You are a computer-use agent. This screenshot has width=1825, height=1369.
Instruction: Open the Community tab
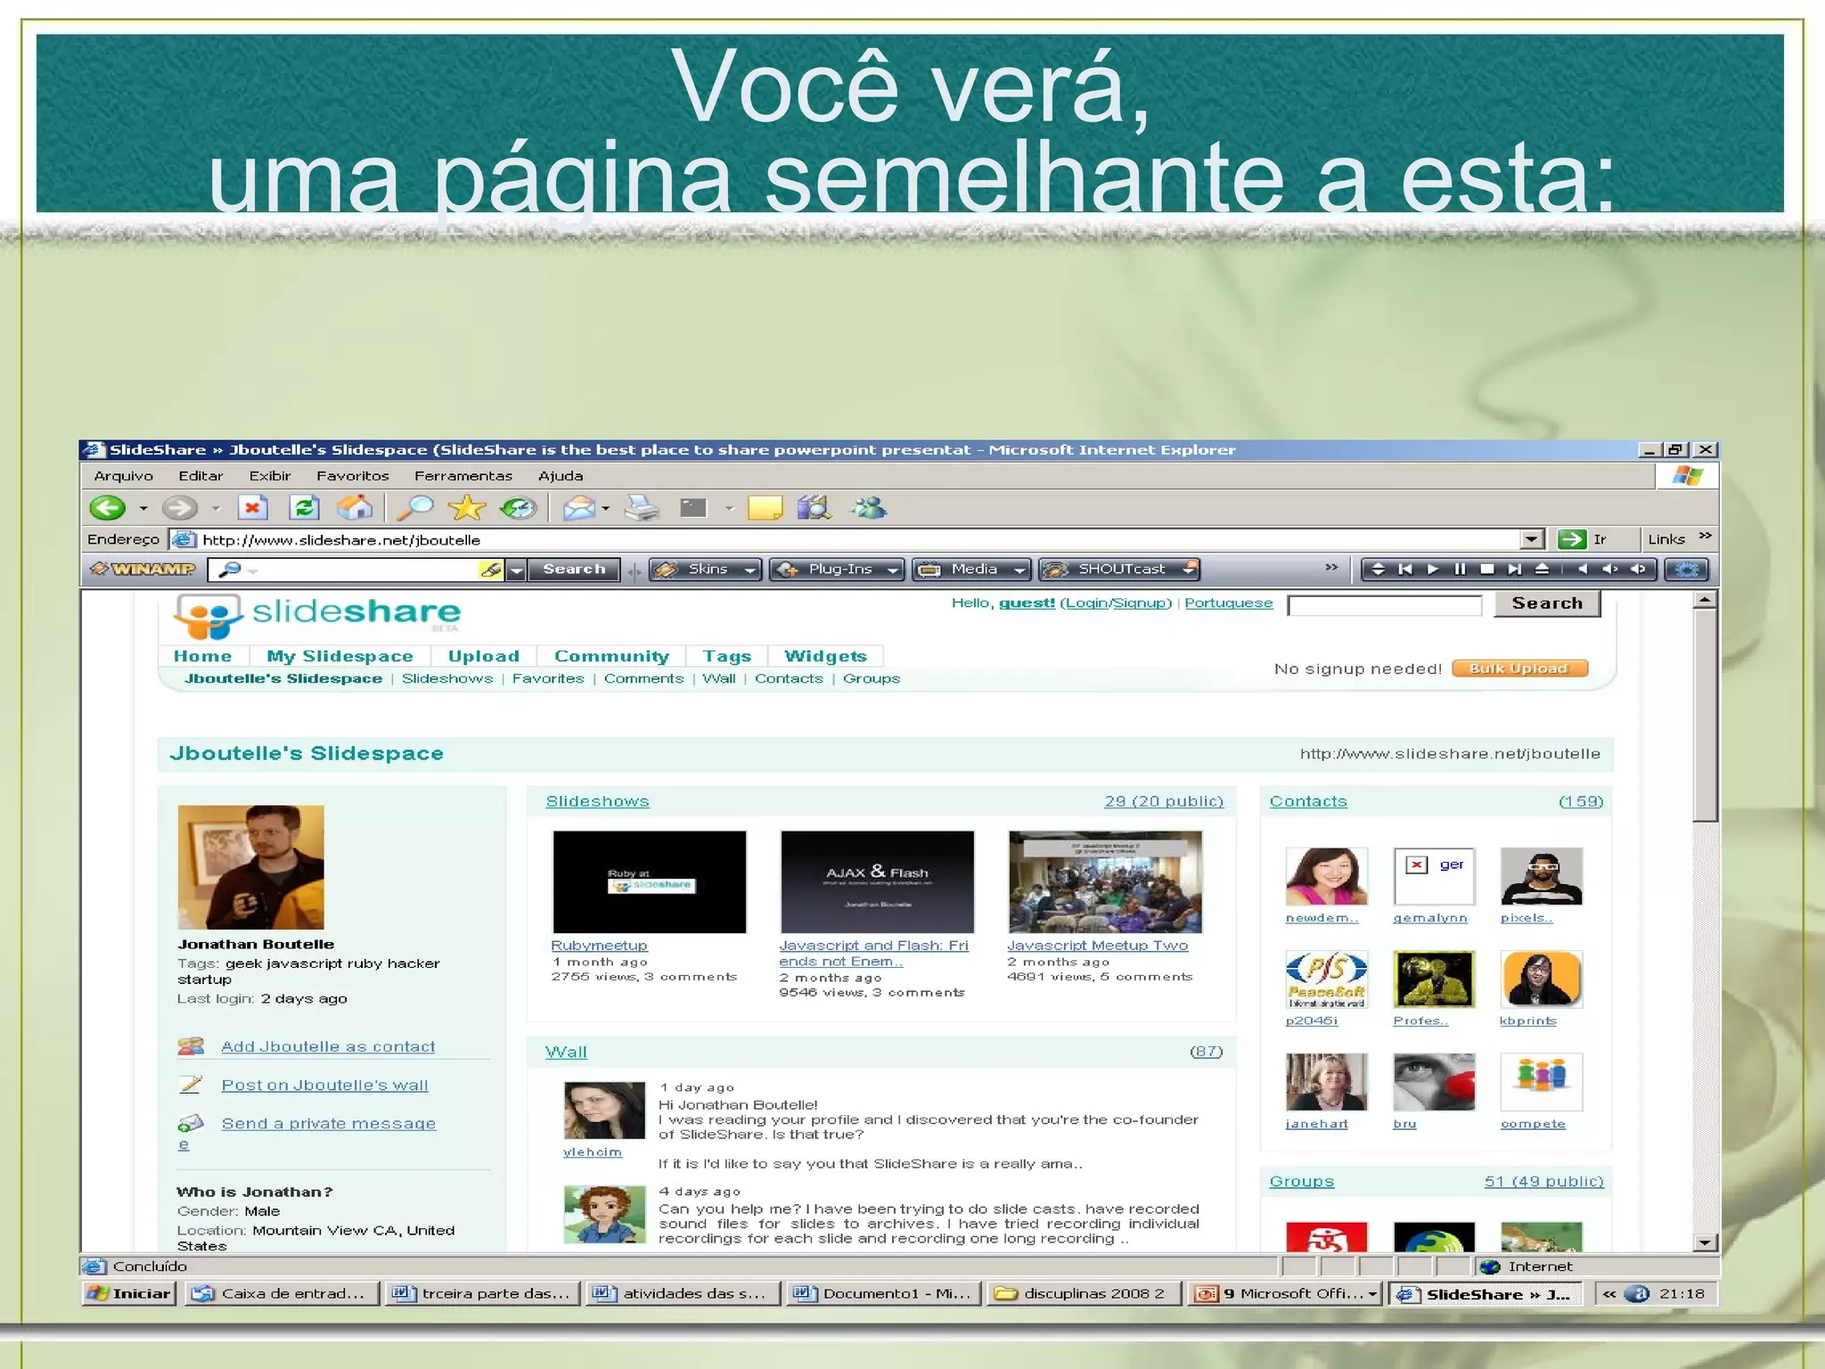pos(611,656)
